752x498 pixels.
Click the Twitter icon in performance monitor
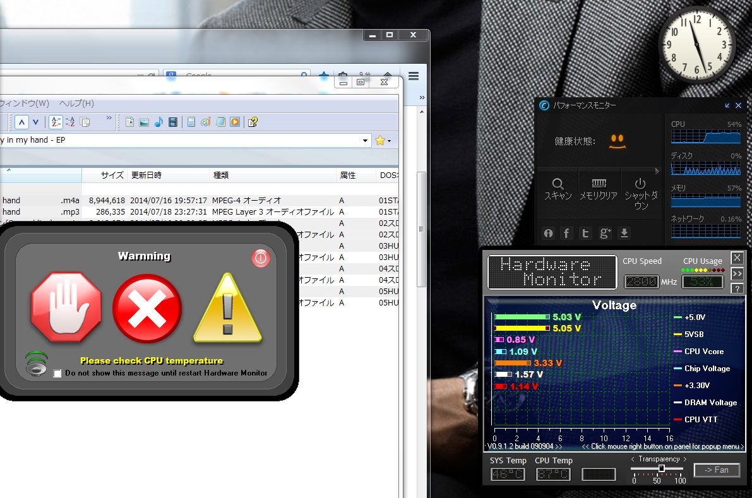585,234
